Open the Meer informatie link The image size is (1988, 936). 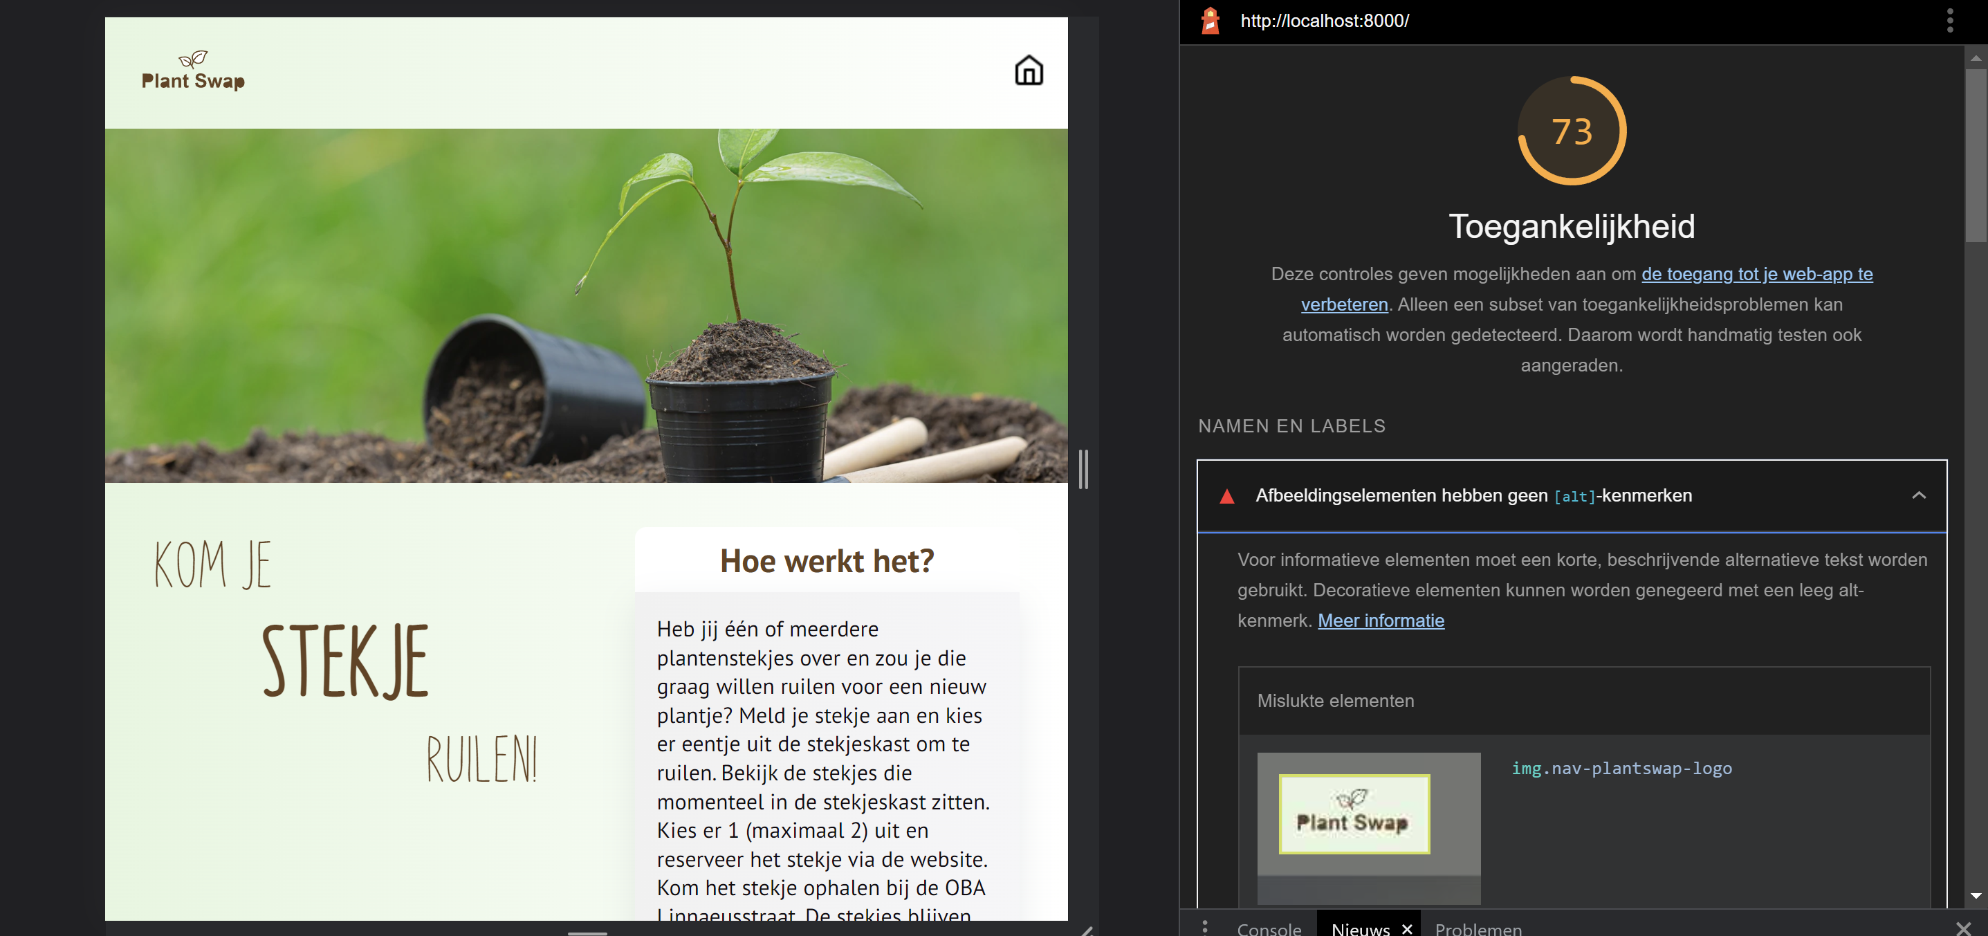point(1381,621)
